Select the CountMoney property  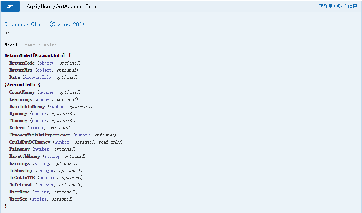(x=22, y=92)
